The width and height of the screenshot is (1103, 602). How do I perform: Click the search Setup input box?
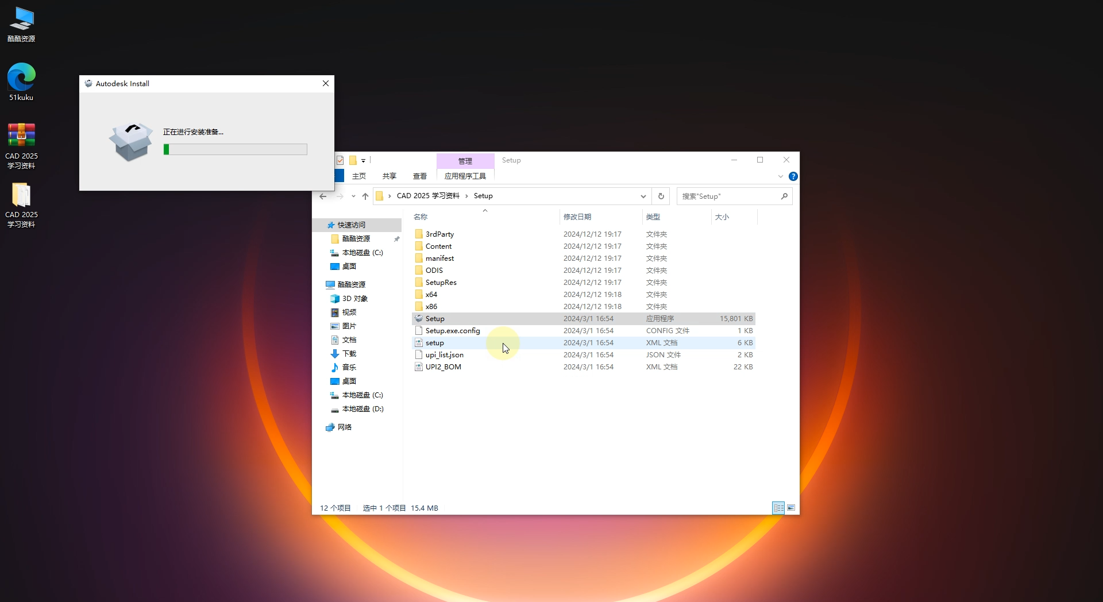click(x=728, y=196)
